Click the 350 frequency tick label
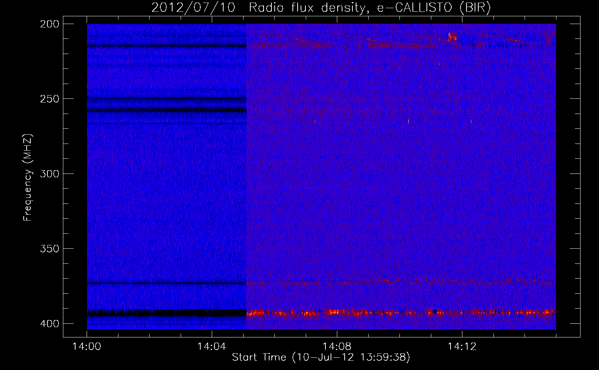This screenshot has height=370, width=599. tap(50, 248)
